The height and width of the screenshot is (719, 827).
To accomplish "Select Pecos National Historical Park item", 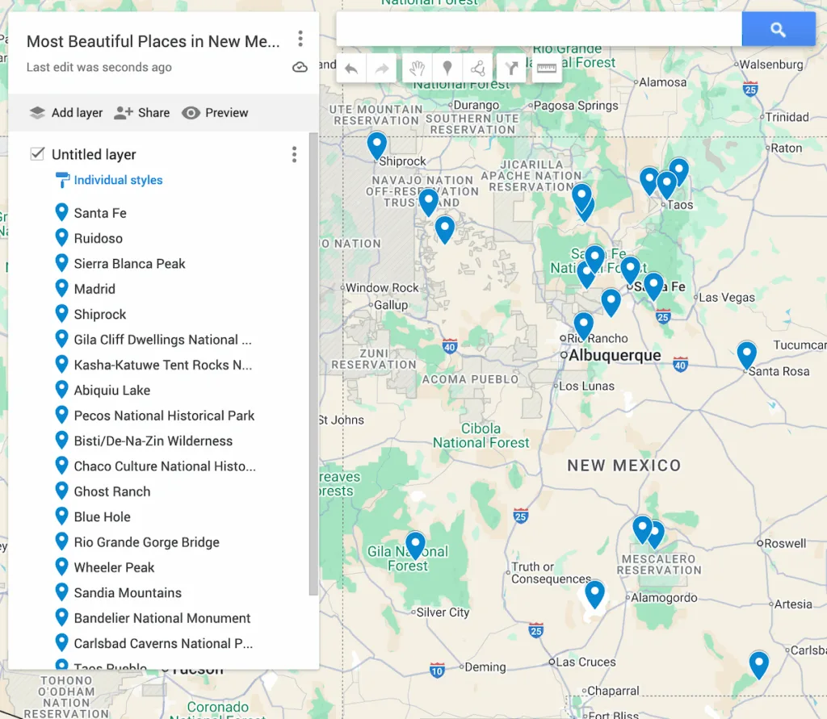I will tap(164, 416).
